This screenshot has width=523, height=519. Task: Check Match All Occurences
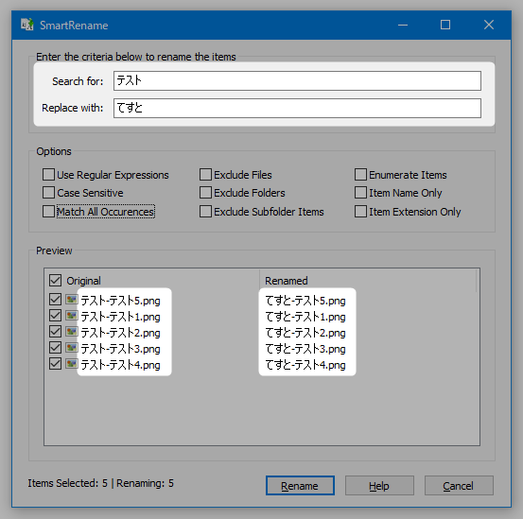pyautogui.click(x=48, y=212)
